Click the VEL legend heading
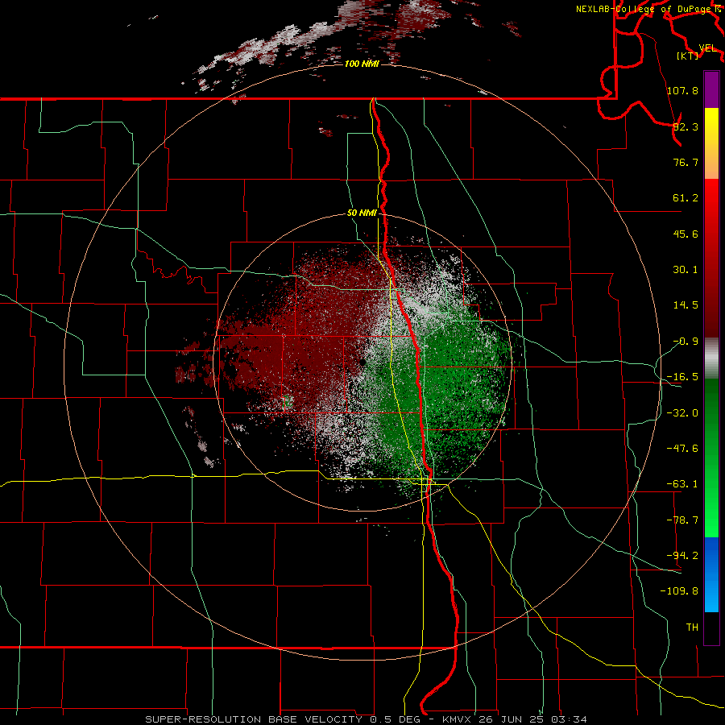 tap(707, 48)
